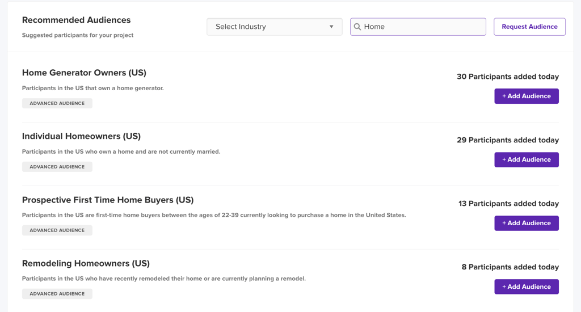Click Advanced Audience tag under Home Generator Owners

[57, 103]
